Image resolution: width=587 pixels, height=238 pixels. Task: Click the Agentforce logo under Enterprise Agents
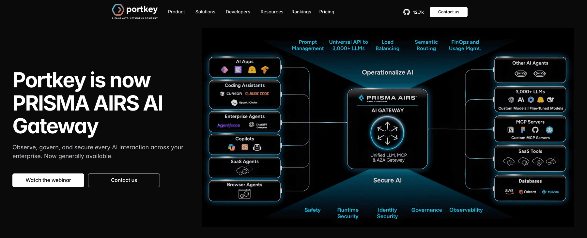point(229,125)
